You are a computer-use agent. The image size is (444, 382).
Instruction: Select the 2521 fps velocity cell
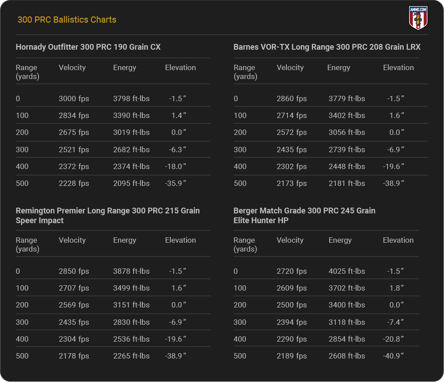[74, 150]
